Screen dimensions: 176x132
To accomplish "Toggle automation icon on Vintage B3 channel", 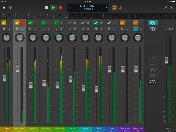I will 57,23.
